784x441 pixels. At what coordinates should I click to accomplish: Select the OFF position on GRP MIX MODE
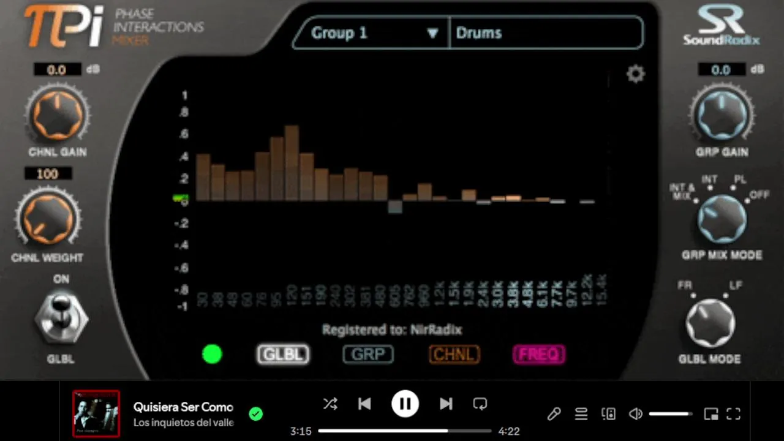[x=759, y=195]
